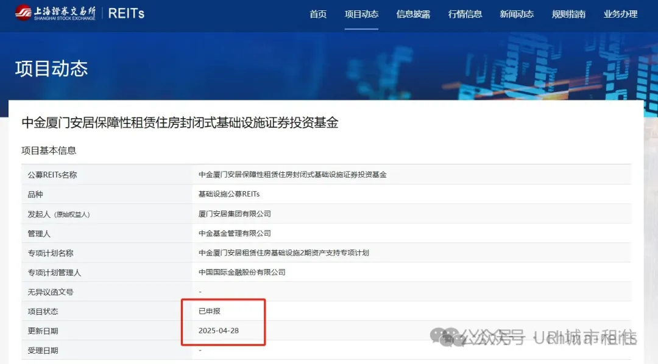Click the 专项计划管理人 row label
The height and width of the screenshot is (364, 658).
click(54, 273)
